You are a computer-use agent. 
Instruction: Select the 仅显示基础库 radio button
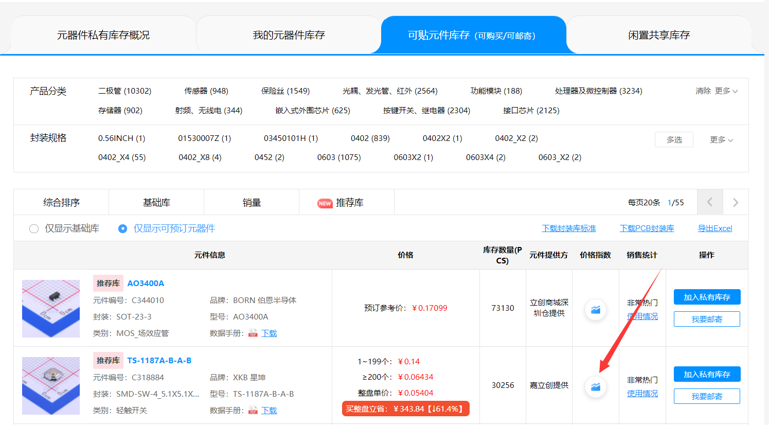34,229
